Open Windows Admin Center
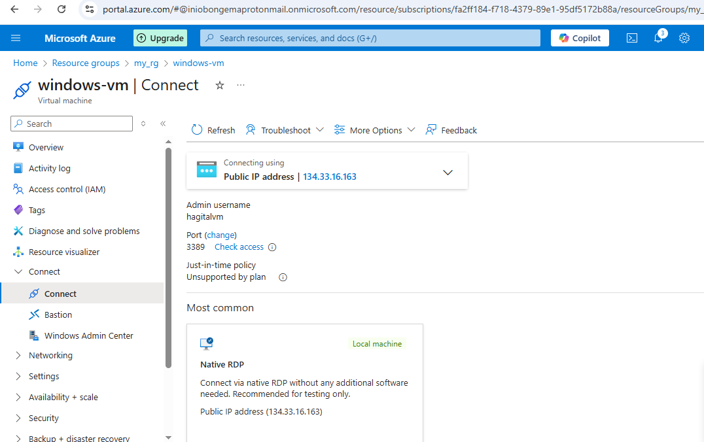 pos(88,335)
